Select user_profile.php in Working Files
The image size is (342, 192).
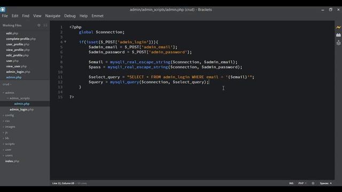[x=18, y=44]
